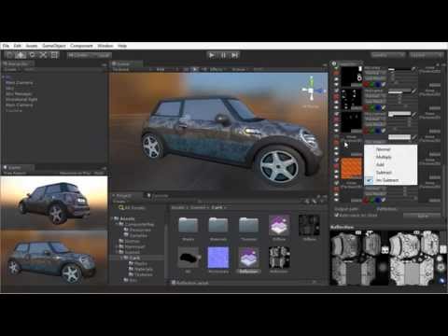Toggle Stats in Game view
Viewport: 448px width, 336px height.
click(x=100, y=173)
